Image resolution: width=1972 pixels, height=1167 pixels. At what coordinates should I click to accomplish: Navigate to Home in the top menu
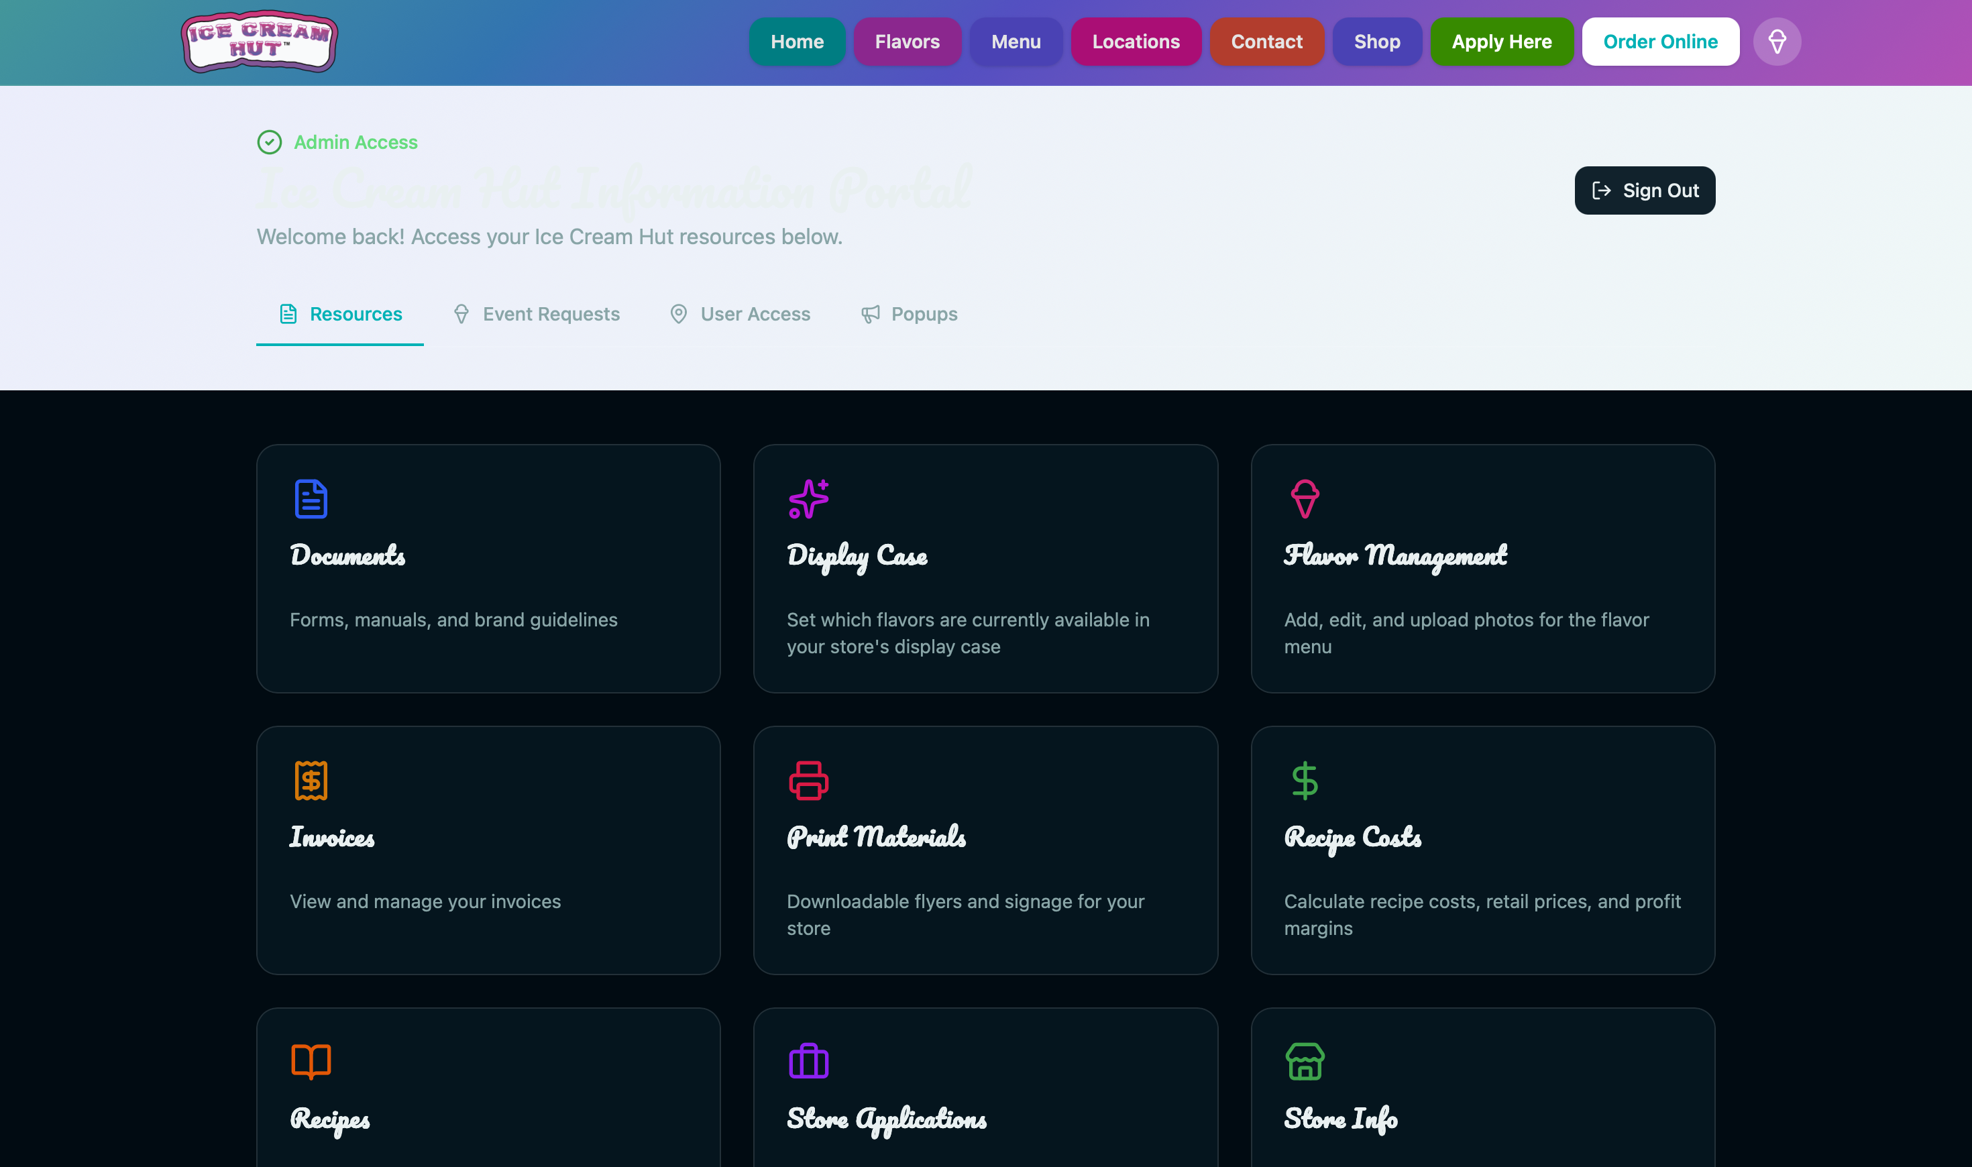point(796,42)
